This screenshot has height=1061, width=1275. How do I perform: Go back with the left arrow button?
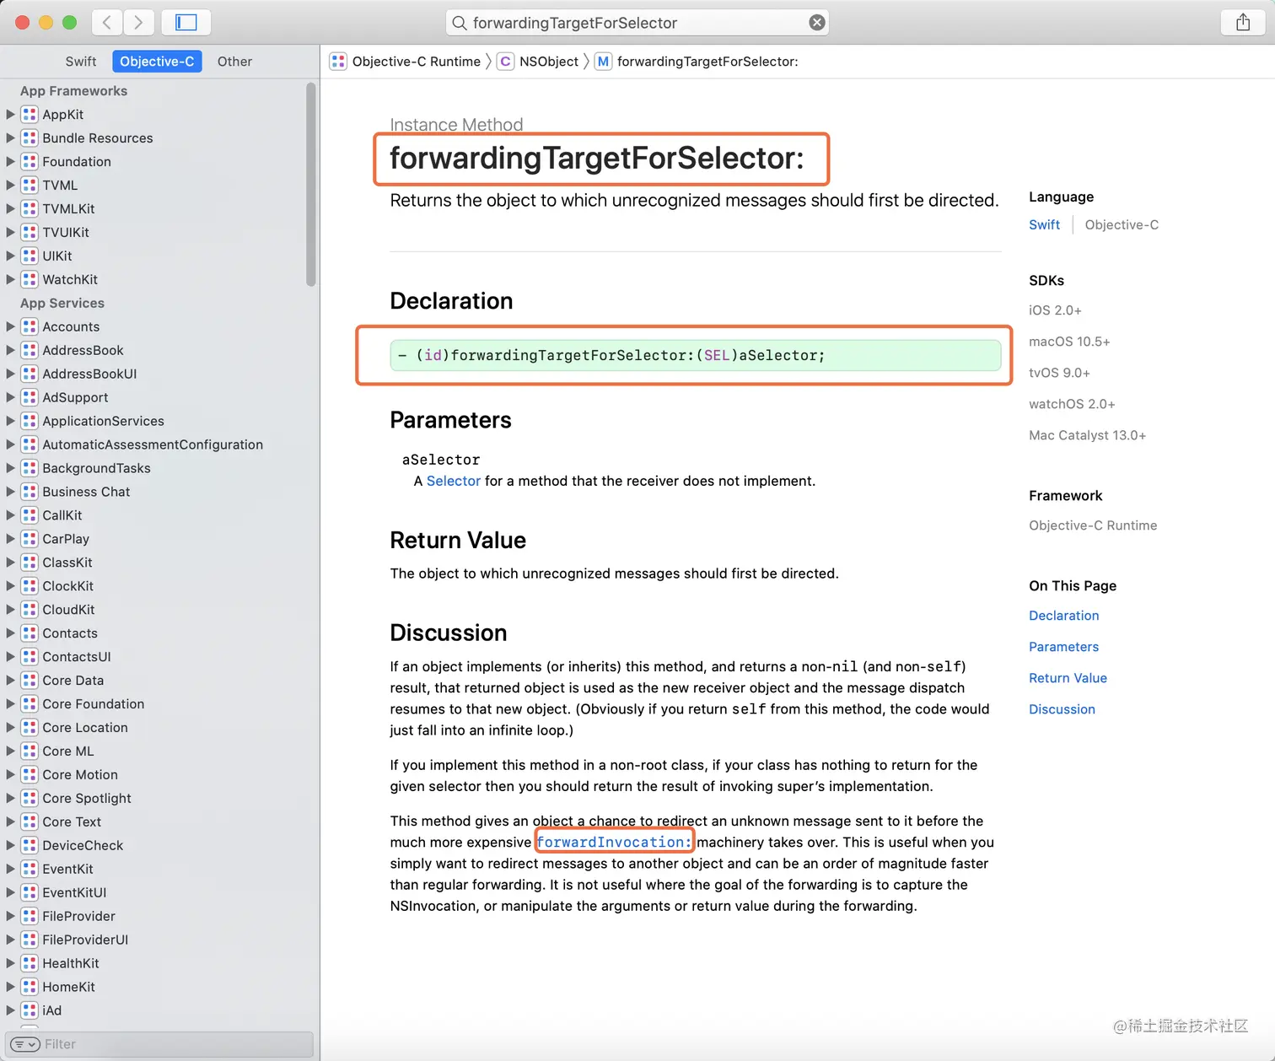click(106, 23)
